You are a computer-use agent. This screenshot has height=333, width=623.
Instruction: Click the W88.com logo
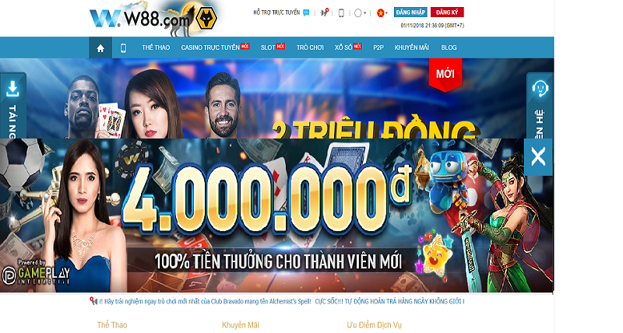(x=153, y=18)
